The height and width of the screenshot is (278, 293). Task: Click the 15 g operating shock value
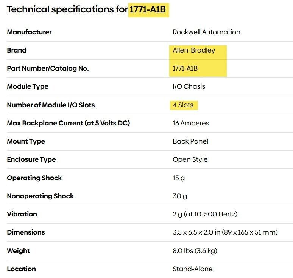[x=179, y=178]
